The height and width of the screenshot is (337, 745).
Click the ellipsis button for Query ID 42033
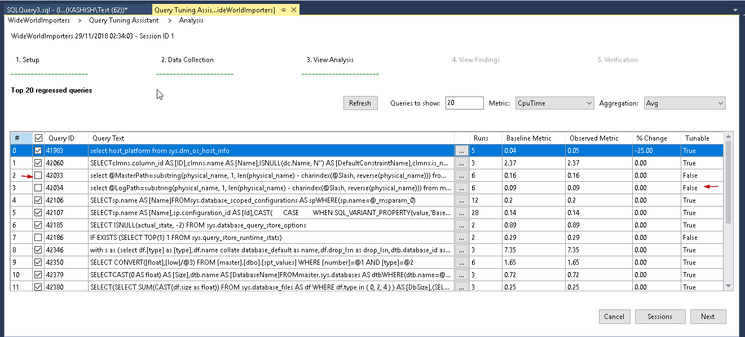[462, 176]
